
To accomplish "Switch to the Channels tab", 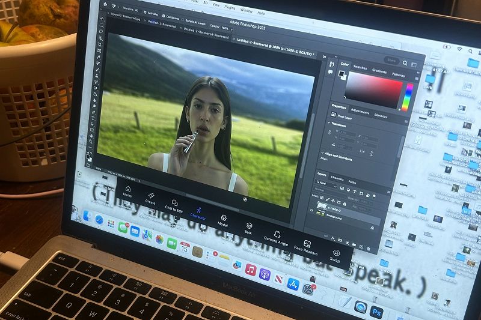I will [x=337, y=178].
